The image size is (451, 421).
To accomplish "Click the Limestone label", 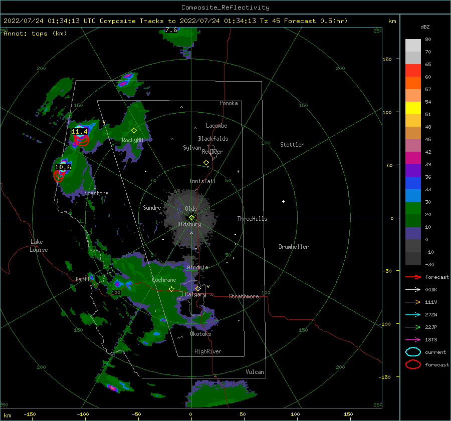I will [95, 193].
